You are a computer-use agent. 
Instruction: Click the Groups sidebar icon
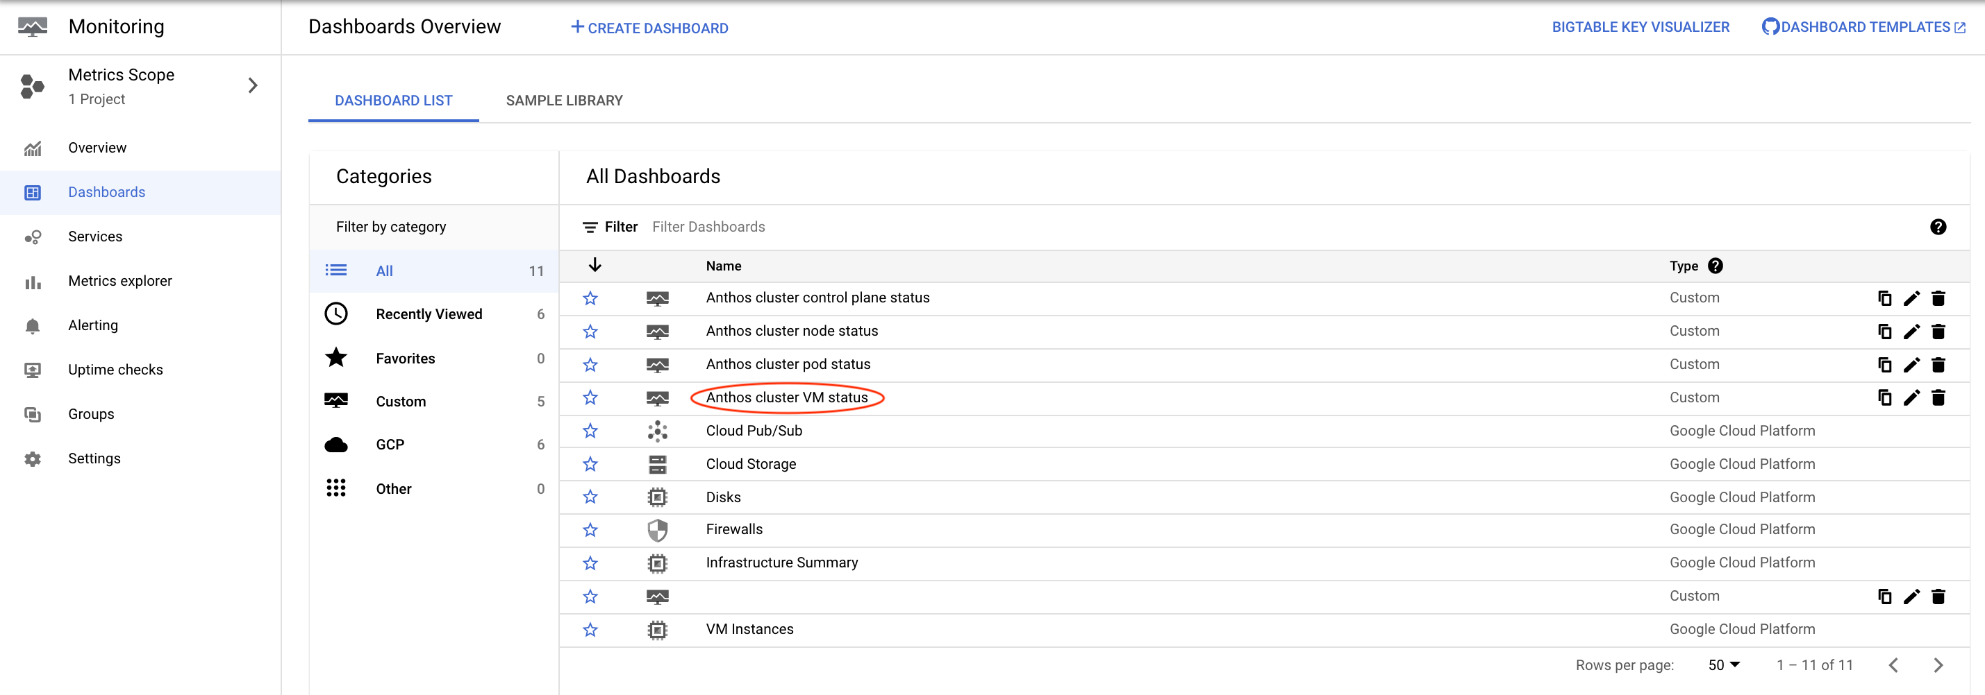click(x=33, y=413)
